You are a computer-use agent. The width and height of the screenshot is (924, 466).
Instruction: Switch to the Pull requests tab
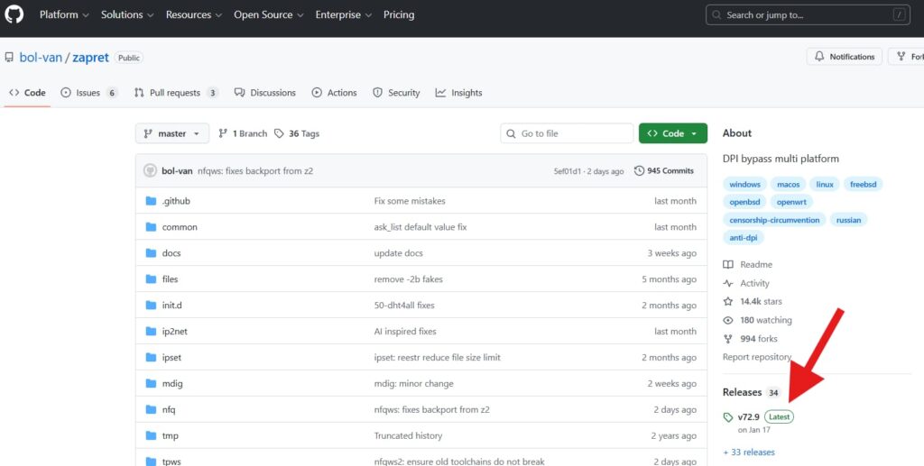click(x=176, y=93)
